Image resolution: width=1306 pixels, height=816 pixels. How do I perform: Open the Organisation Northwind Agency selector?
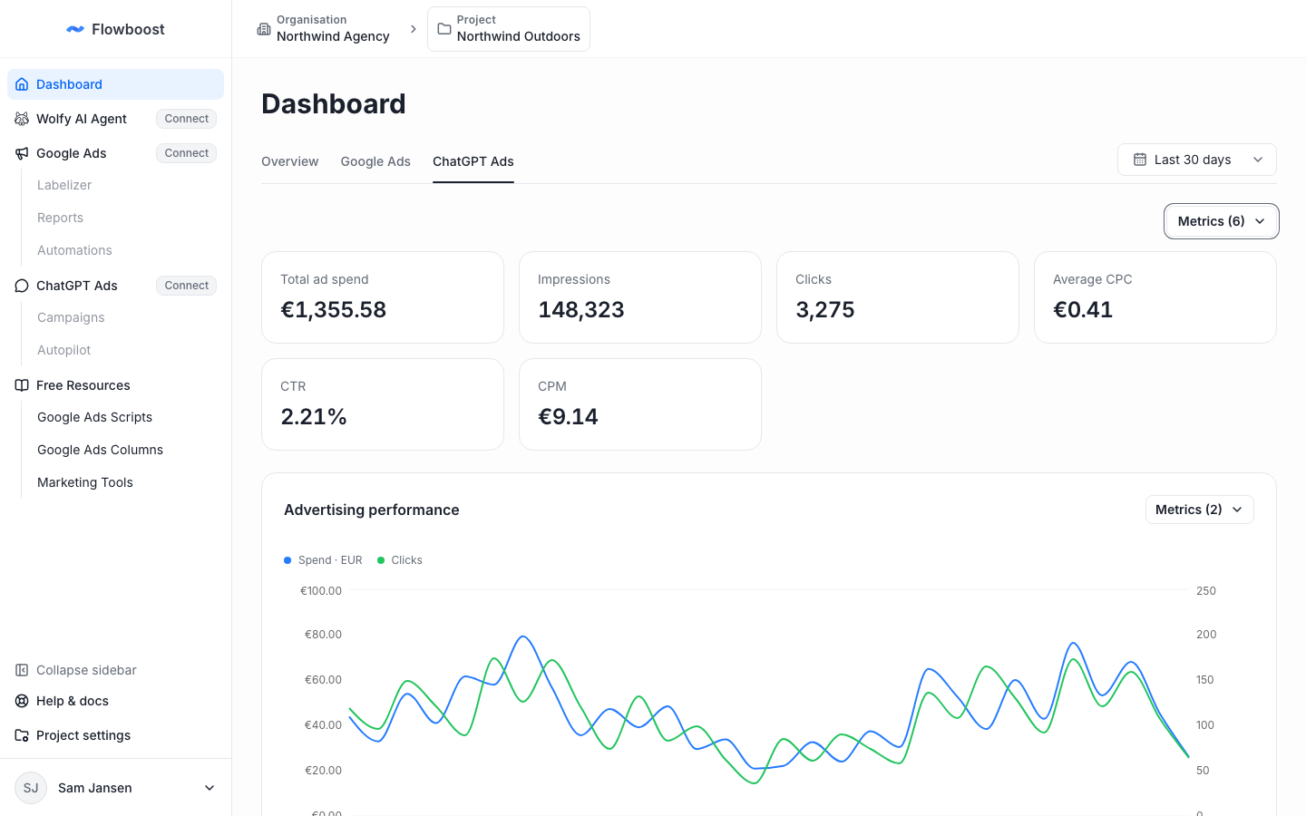324,29
